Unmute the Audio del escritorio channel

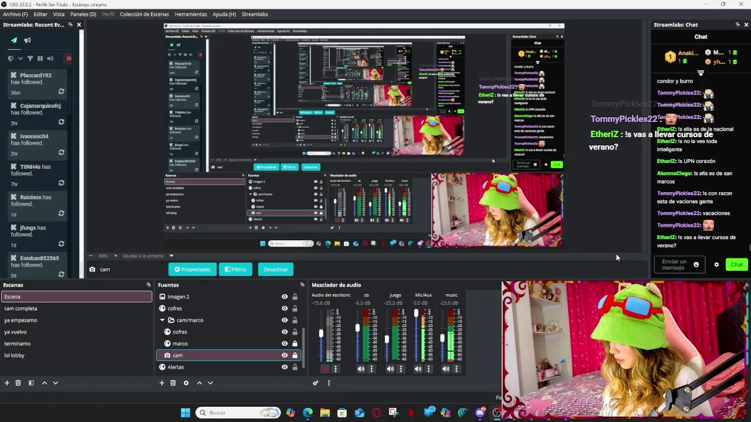pos(324,369)
